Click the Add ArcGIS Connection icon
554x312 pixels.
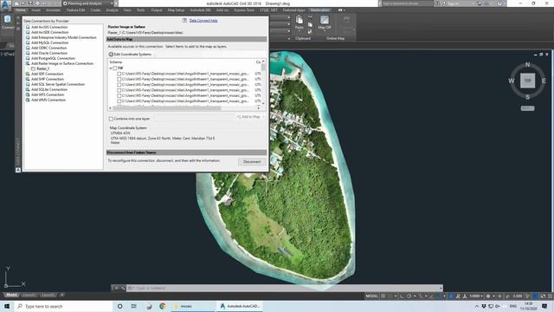28,27
